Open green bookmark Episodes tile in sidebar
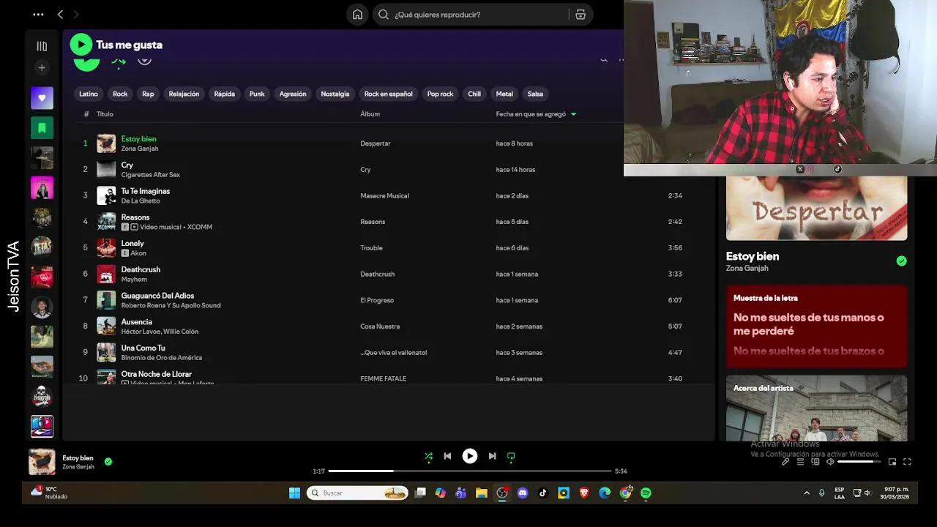 coord(42,128)
